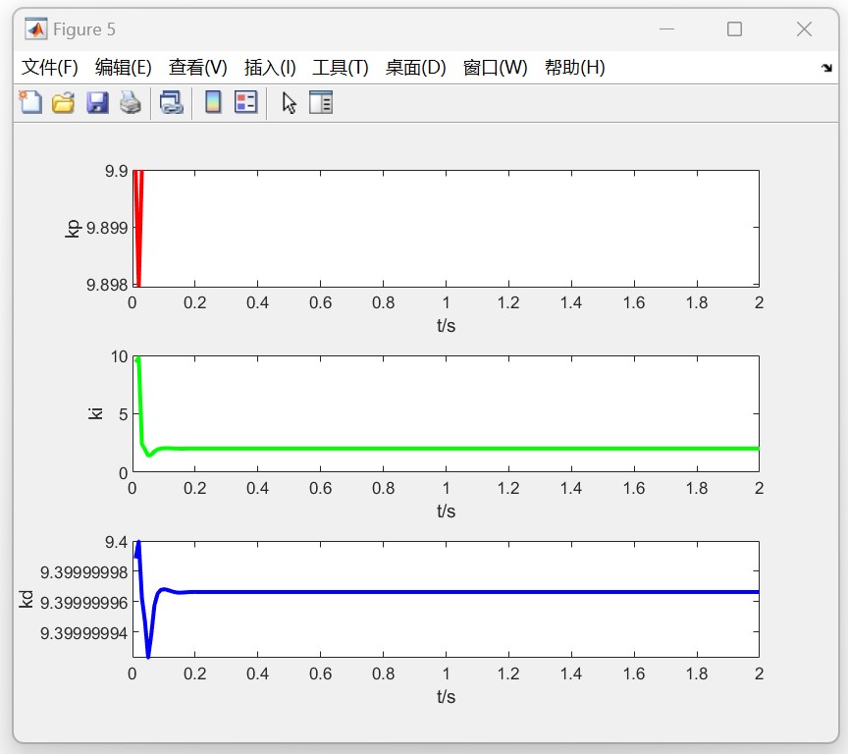The height and width of the screenshot is (754, 848).
Task: Open the 工具(T) menu
Action: (341, 68)
